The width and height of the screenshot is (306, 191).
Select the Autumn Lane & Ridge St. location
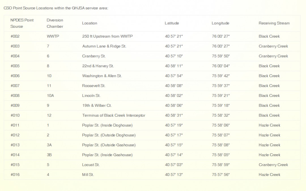pyautogui.click(x=104, y=46)
